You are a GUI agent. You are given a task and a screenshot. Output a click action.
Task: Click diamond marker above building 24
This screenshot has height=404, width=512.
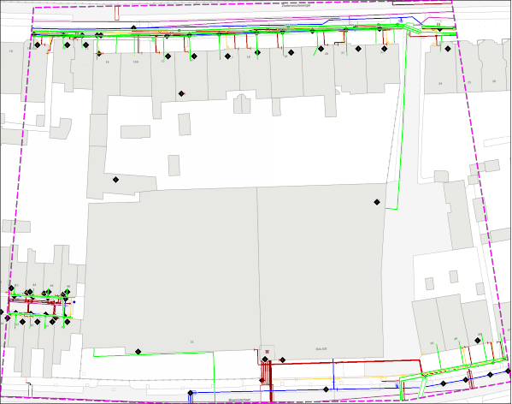(448, 49)
